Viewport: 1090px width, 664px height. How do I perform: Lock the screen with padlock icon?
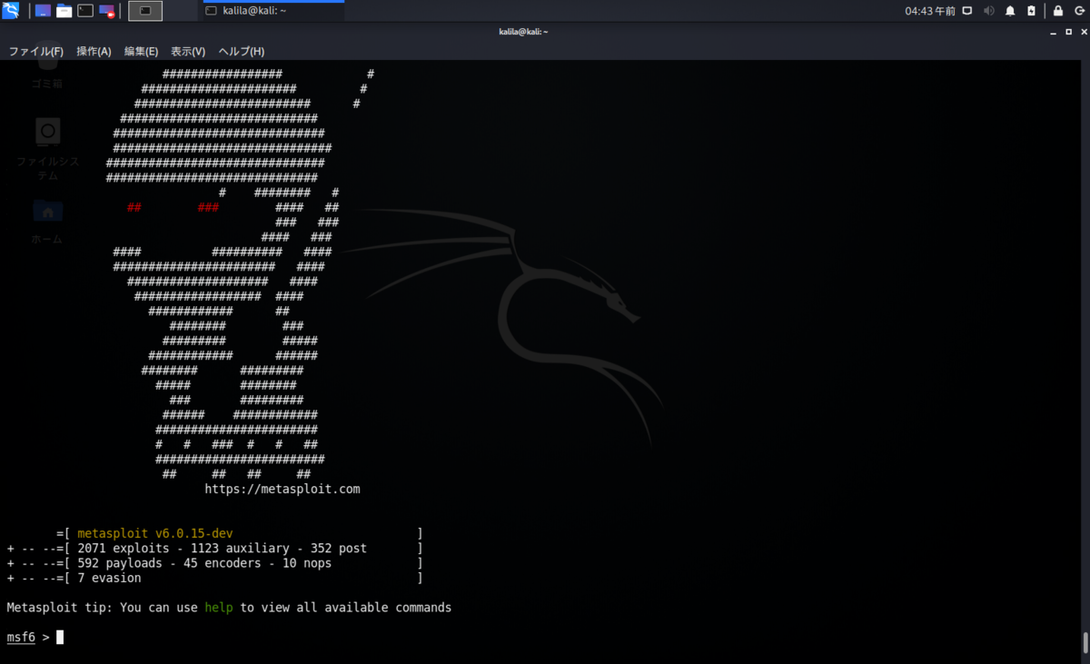click(1058, 11)
